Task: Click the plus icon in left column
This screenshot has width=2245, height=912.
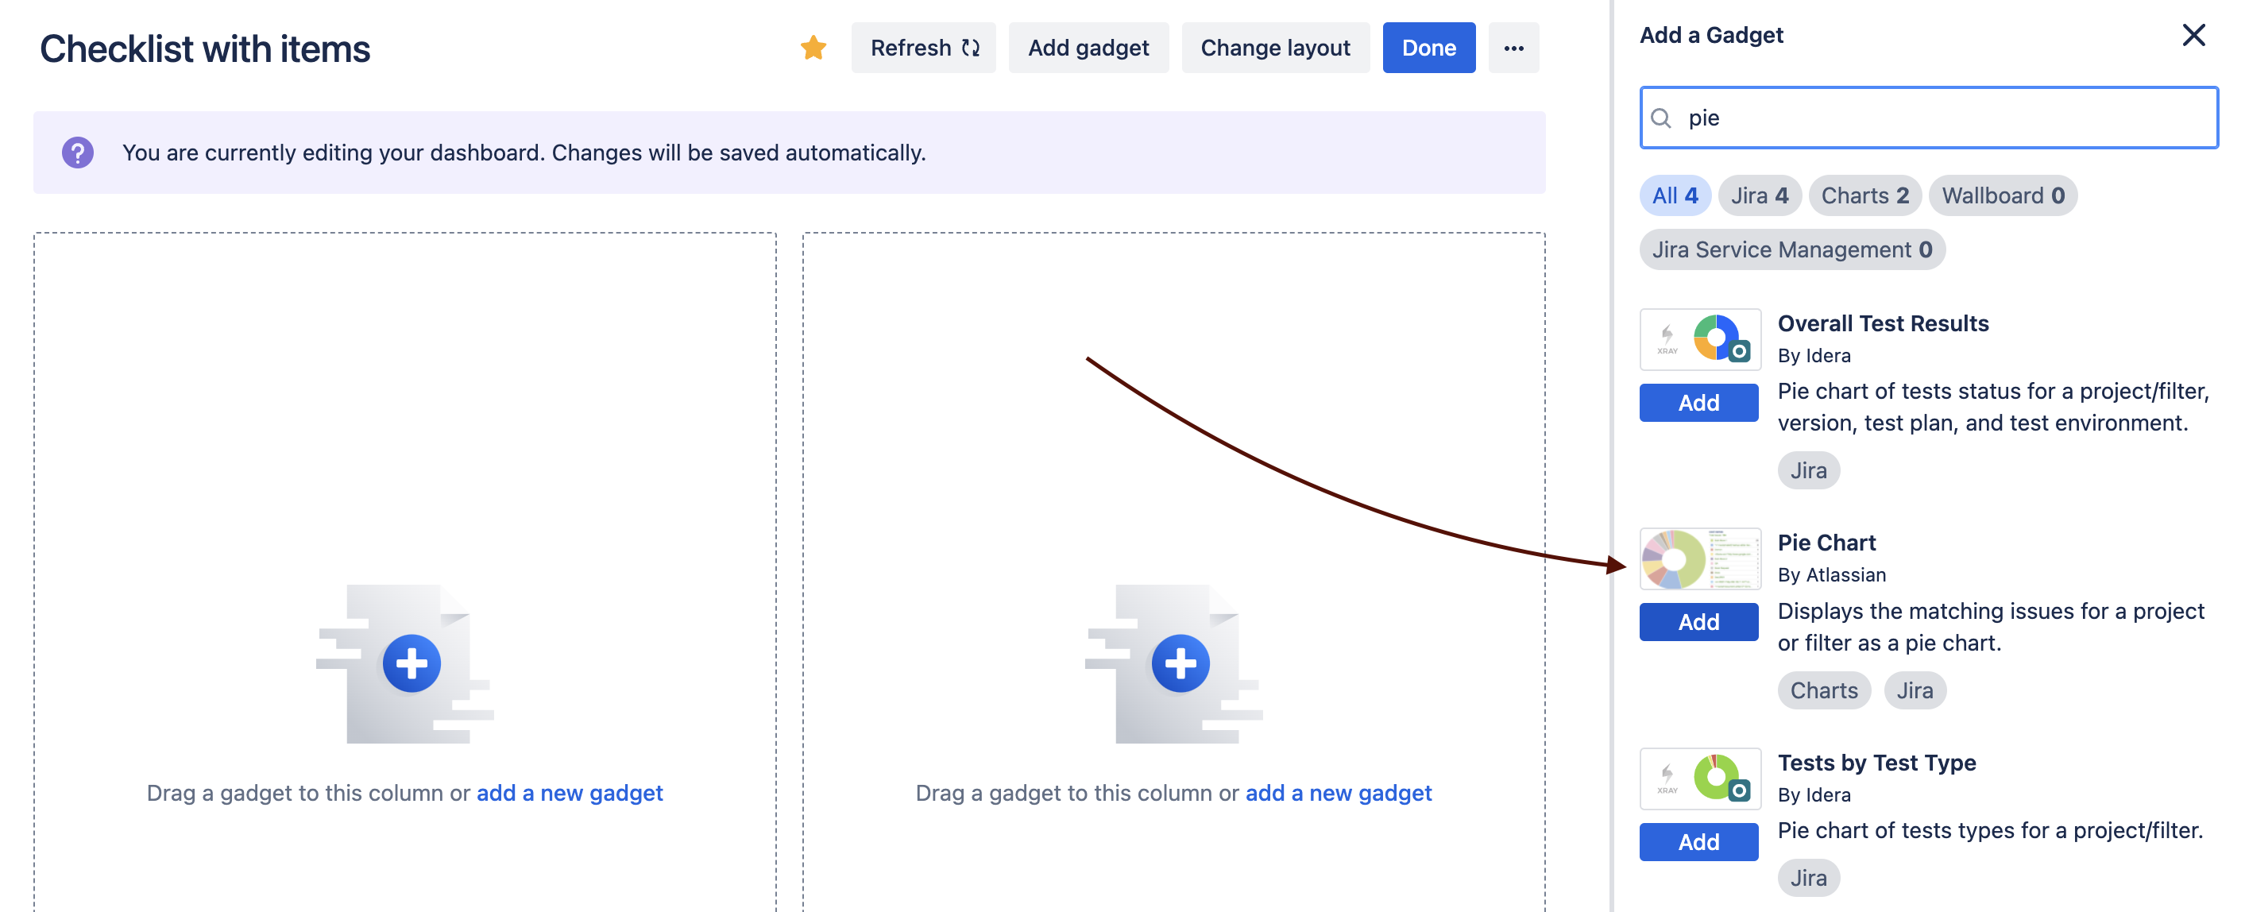Action: pyautogui.click(x=412, y=663)
